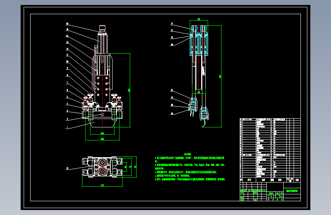Click the drawing name cell in title block
This screenshot has width=331, height=215.
(x=292, y=191)
